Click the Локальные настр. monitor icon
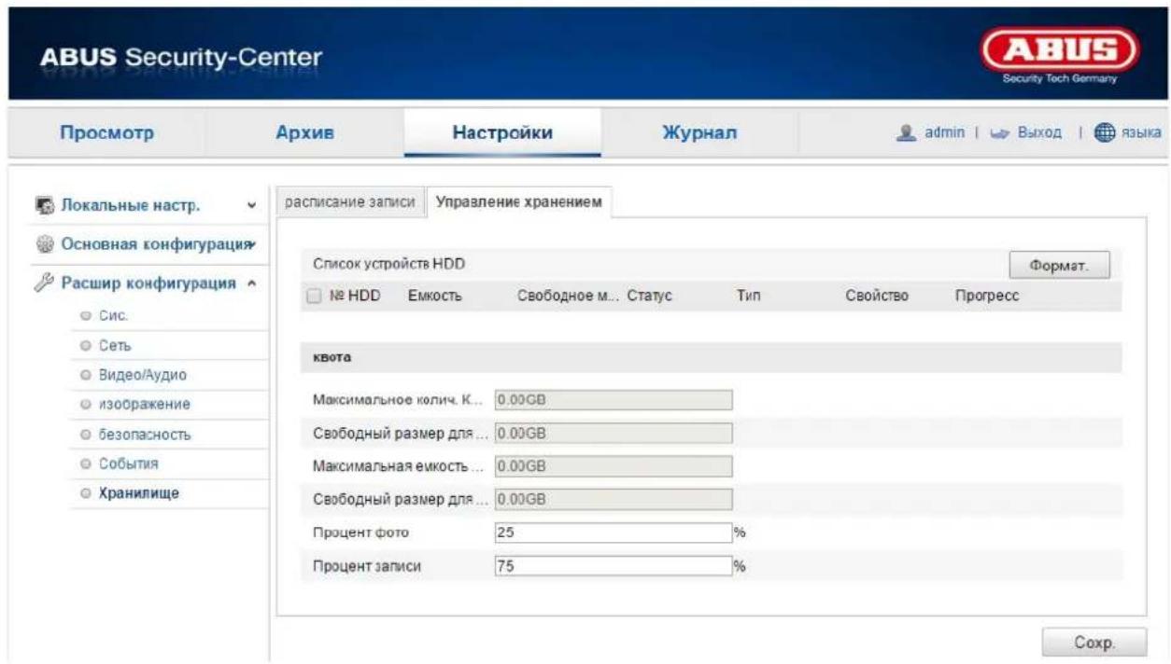 pos(45,202)
